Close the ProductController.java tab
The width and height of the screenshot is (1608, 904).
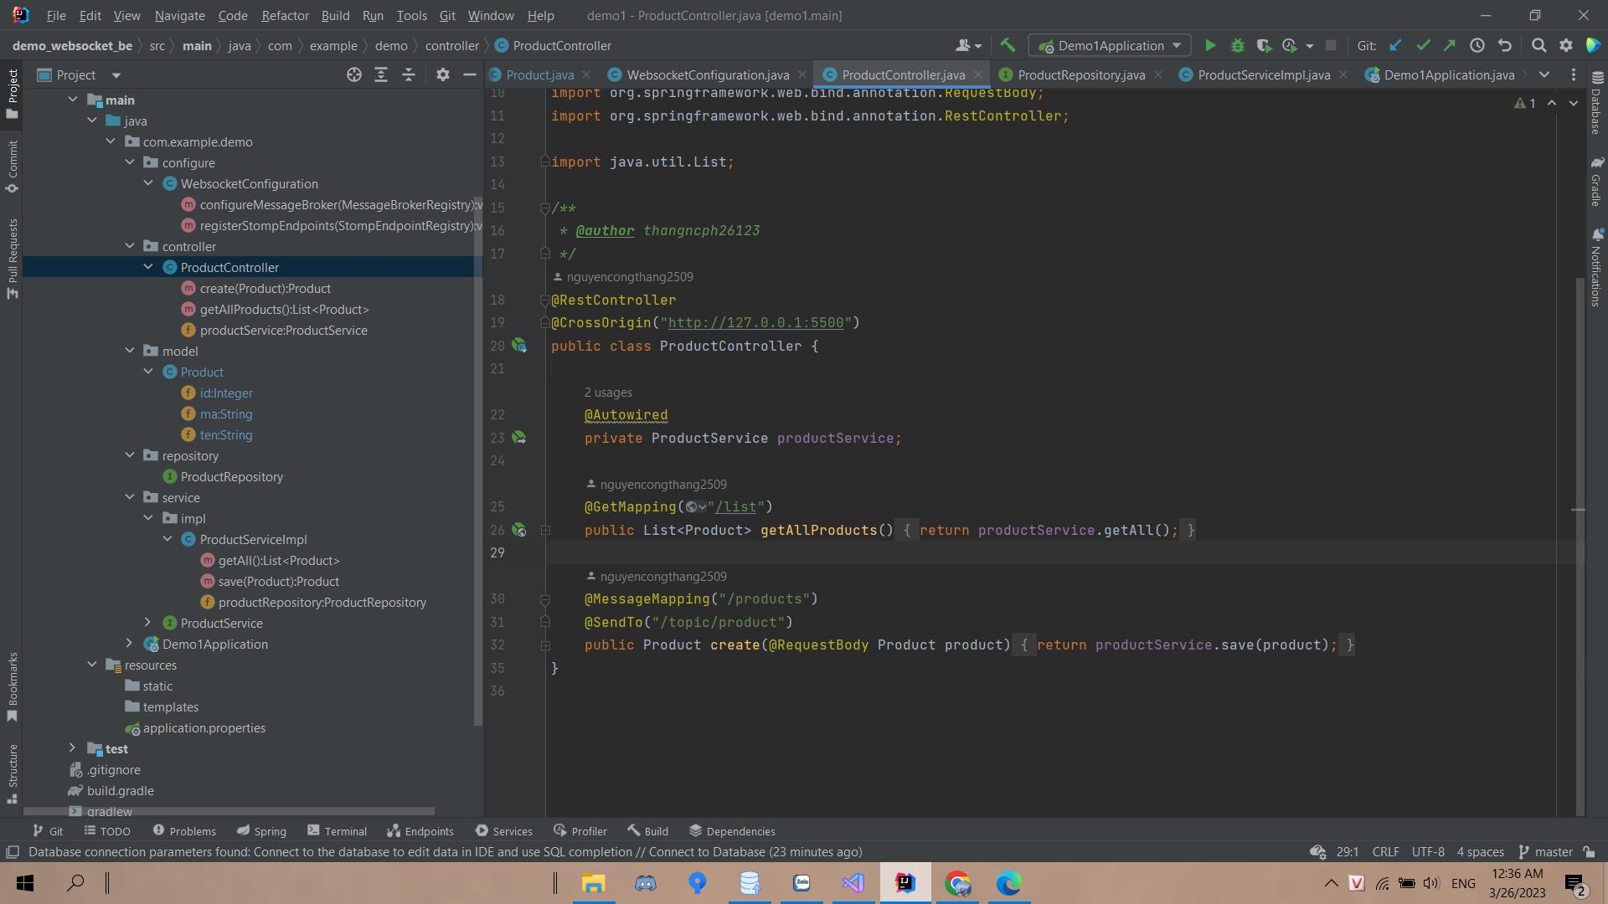[978, 75]
